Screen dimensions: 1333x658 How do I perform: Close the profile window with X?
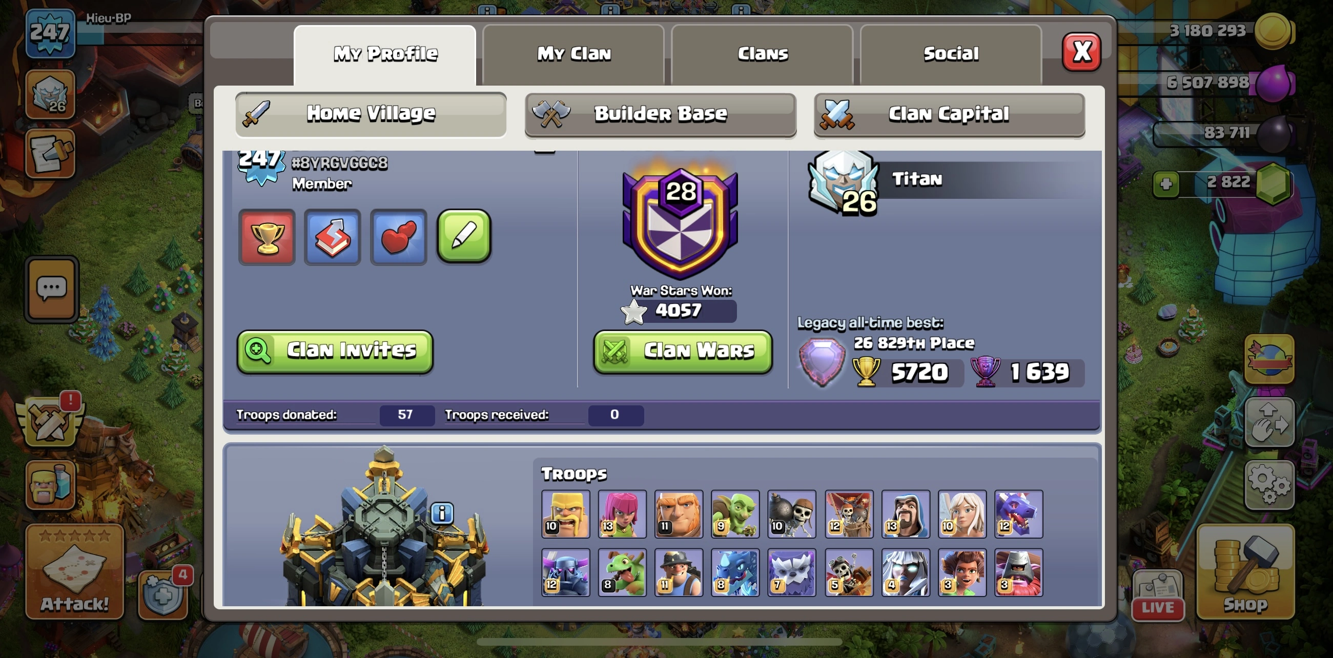pyautogui.click(x=1081, y=52)
